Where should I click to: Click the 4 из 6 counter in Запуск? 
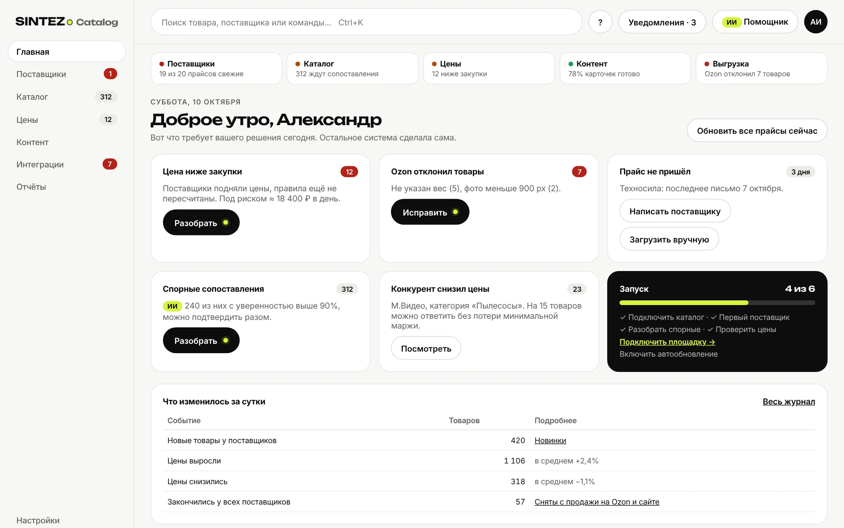click(800, 289)
